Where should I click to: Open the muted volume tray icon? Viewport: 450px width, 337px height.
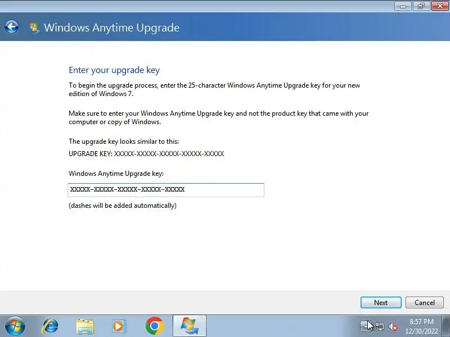click(x=393, y=326)
